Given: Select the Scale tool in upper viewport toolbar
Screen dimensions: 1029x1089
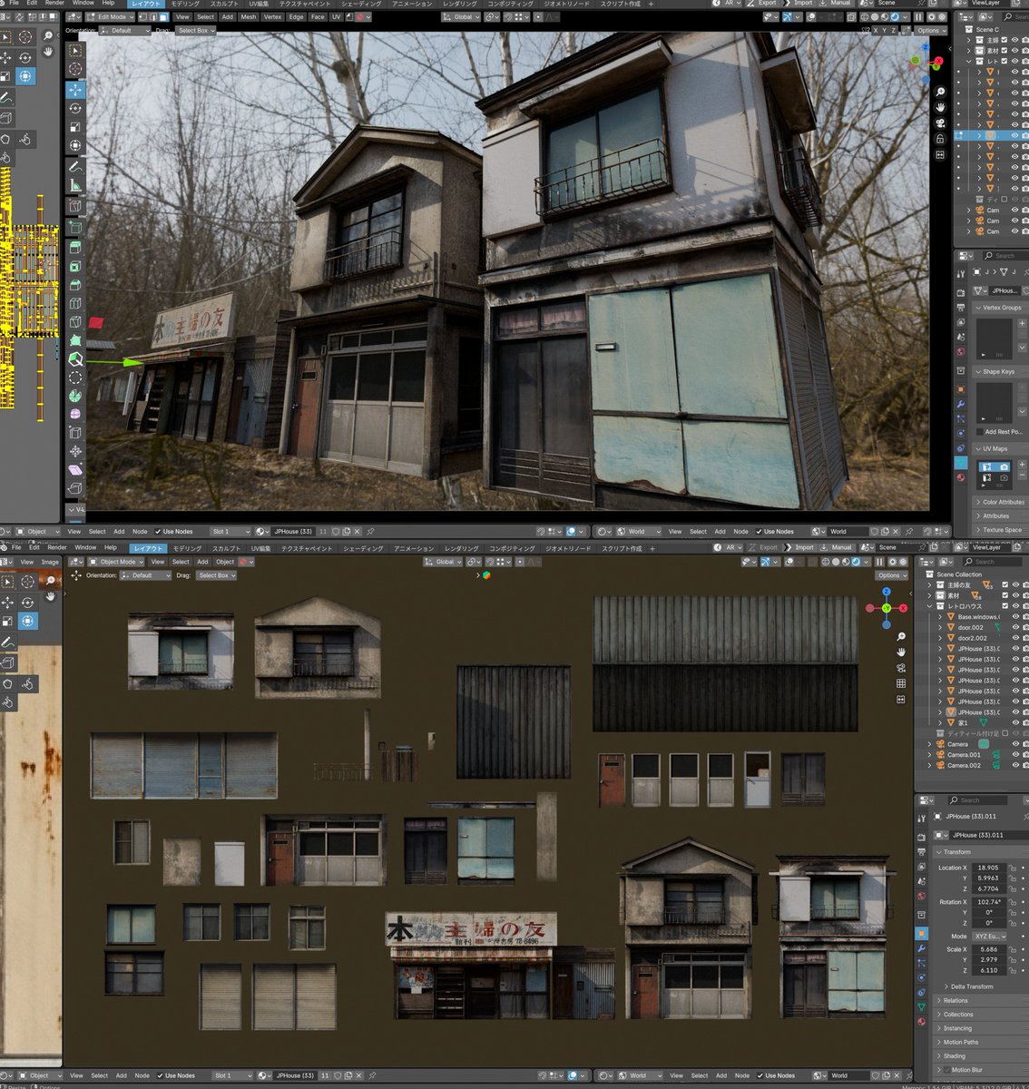Looking at the screenshot, I should (75, 127).
